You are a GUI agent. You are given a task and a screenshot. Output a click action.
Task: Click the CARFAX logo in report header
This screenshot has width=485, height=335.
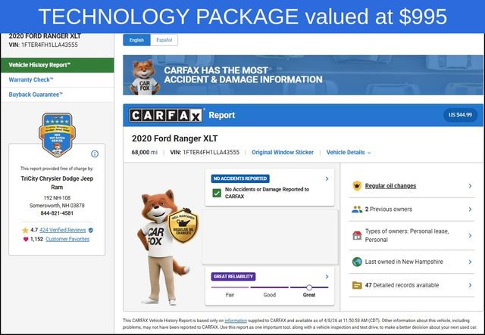click(x=166, y=116)
